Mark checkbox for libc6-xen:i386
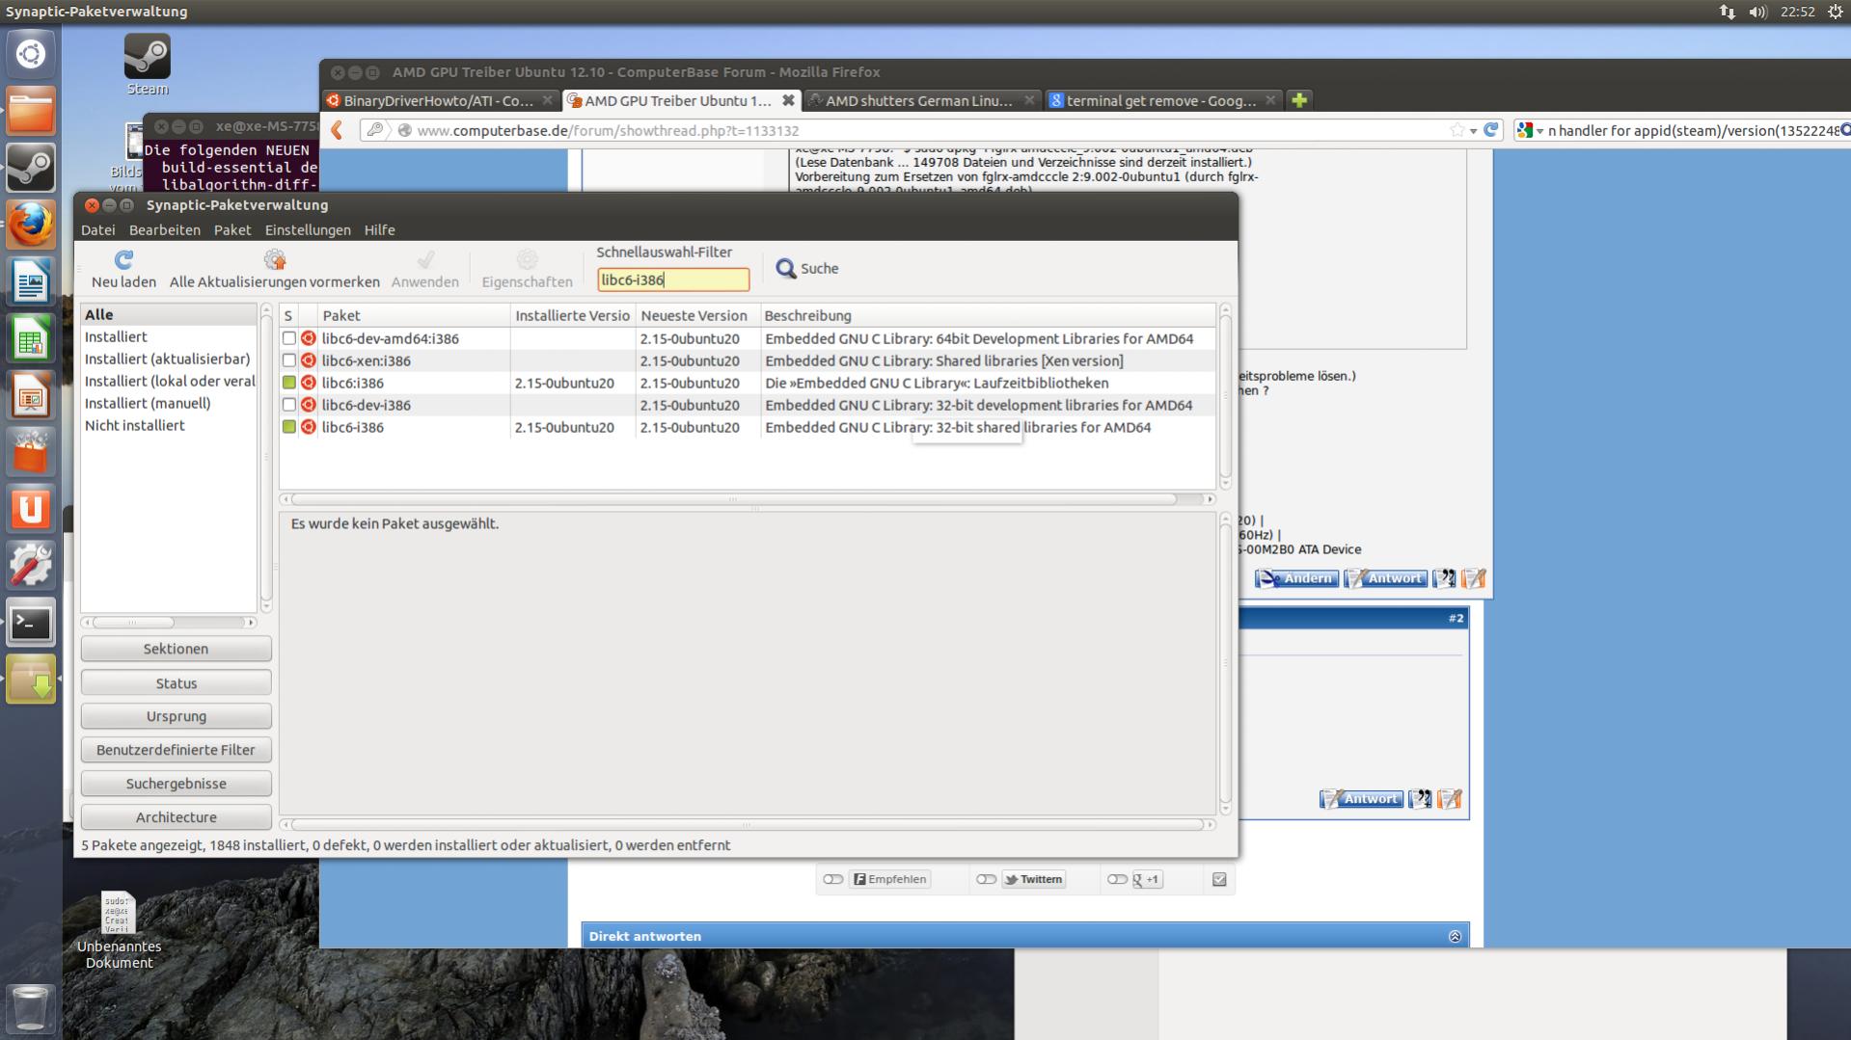This screenshot has height=1040, width=1851. pos(288,360)
